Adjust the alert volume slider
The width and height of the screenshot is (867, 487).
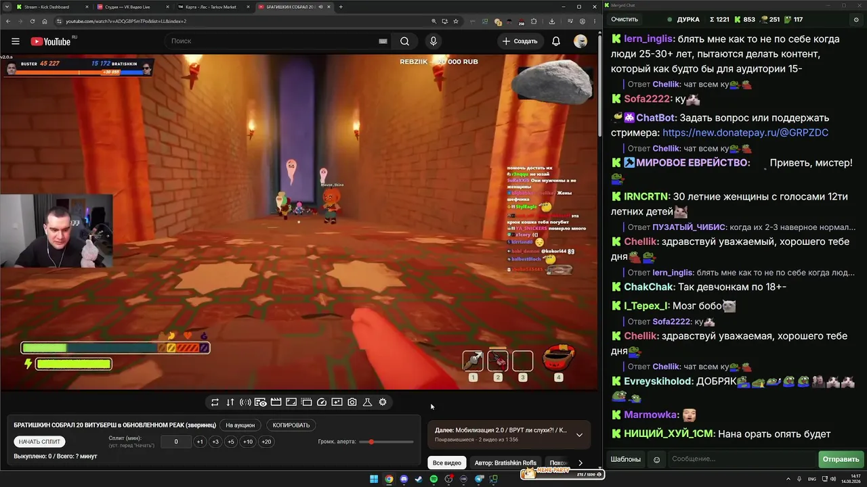tap(387, 442)
